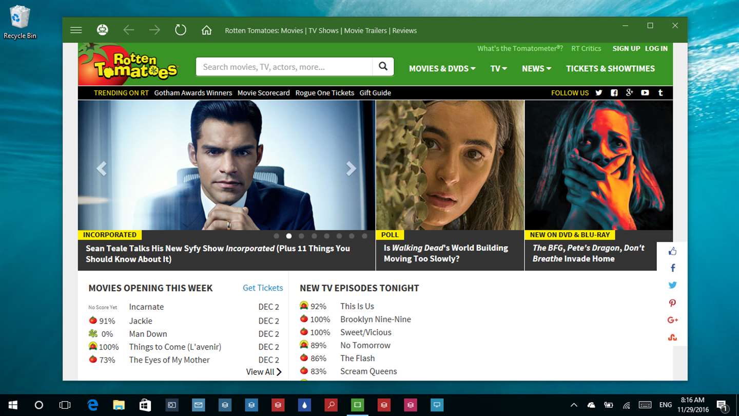
Task: Open the Tumblr icon in Follow Us bar
Action: pos(660,93)
